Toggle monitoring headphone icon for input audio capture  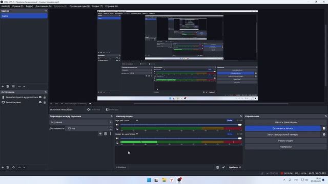(117, 143)
